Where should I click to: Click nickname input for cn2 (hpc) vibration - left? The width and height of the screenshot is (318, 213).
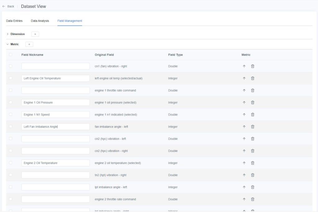(x=56, y=139)
